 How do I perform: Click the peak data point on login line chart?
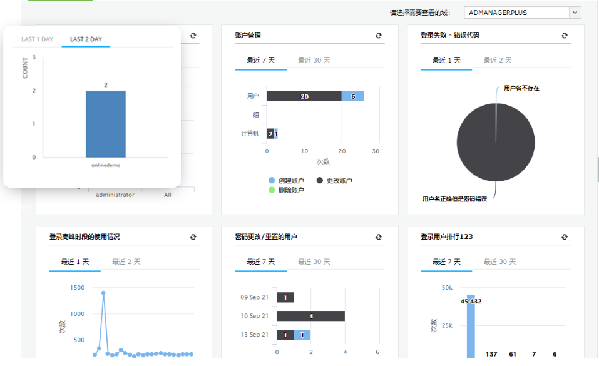103,293
